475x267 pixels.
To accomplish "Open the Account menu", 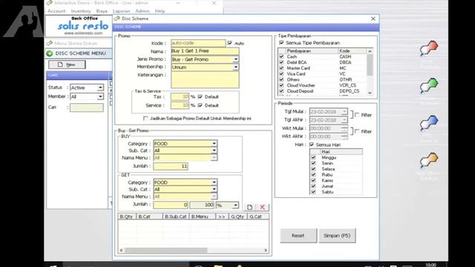I will click(56, 11).
